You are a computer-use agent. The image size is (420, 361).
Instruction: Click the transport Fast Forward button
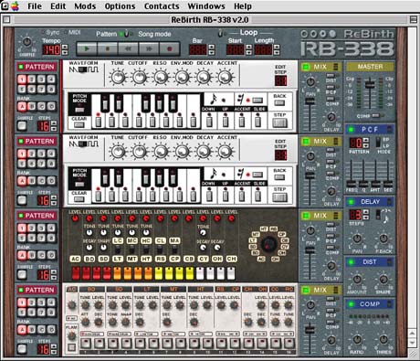pyautogui.click(x=149, y=48)
